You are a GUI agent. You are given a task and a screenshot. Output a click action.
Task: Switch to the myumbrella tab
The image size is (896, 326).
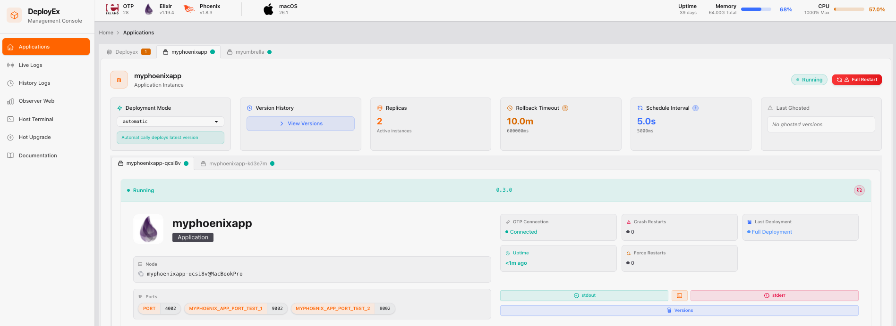[249, 52]
